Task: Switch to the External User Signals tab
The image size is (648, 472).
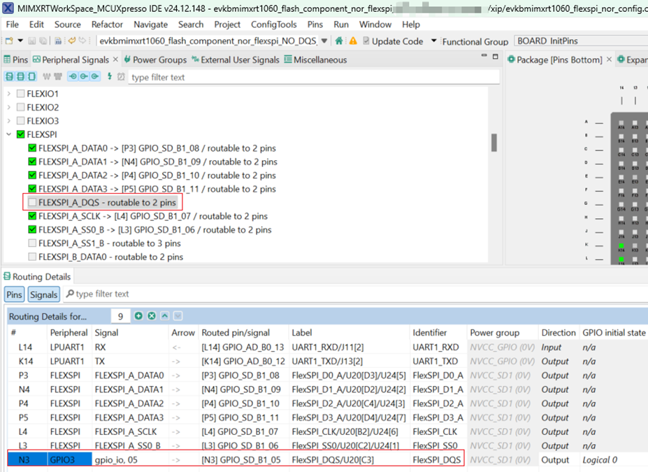Action: point(236,60)
